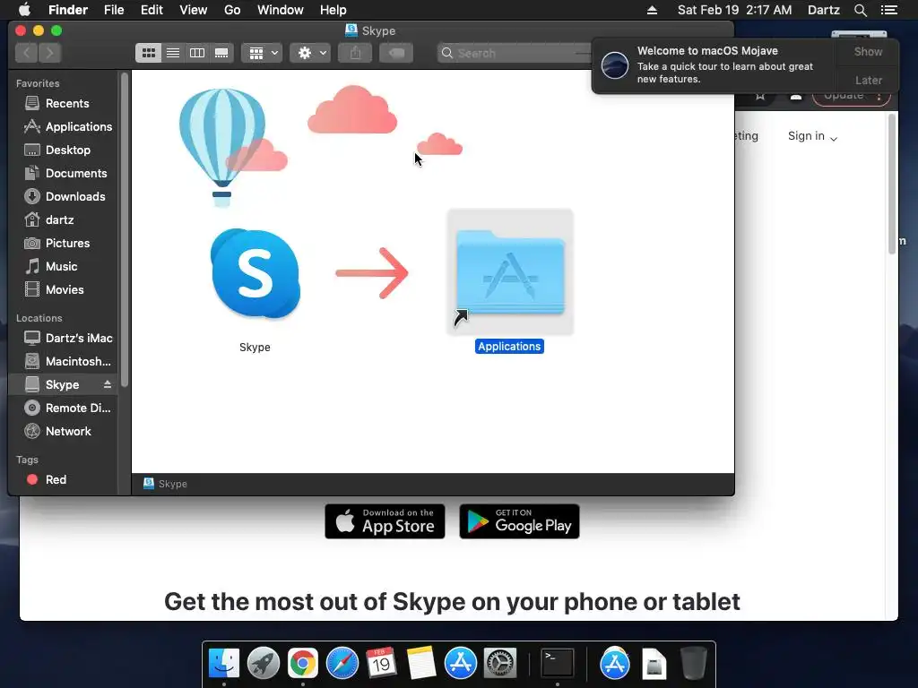Switch Finder to list view
The height and width of the screenshot is (688, 918).
(173, 53)
